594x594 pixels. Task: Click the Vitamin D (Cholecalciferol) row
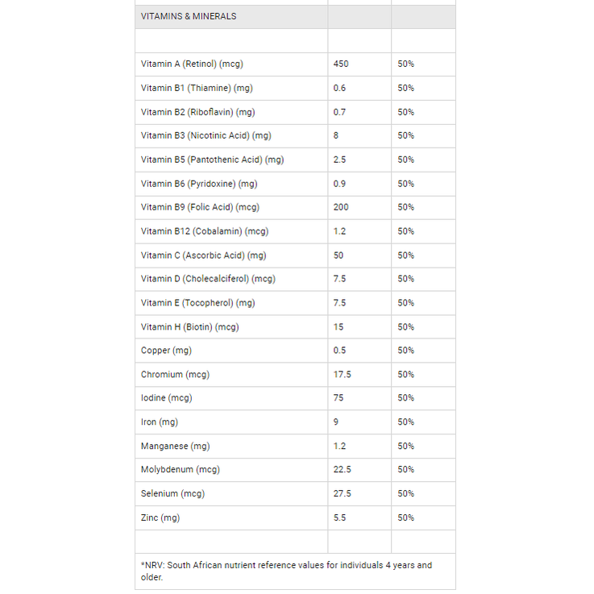click(295, 279)
